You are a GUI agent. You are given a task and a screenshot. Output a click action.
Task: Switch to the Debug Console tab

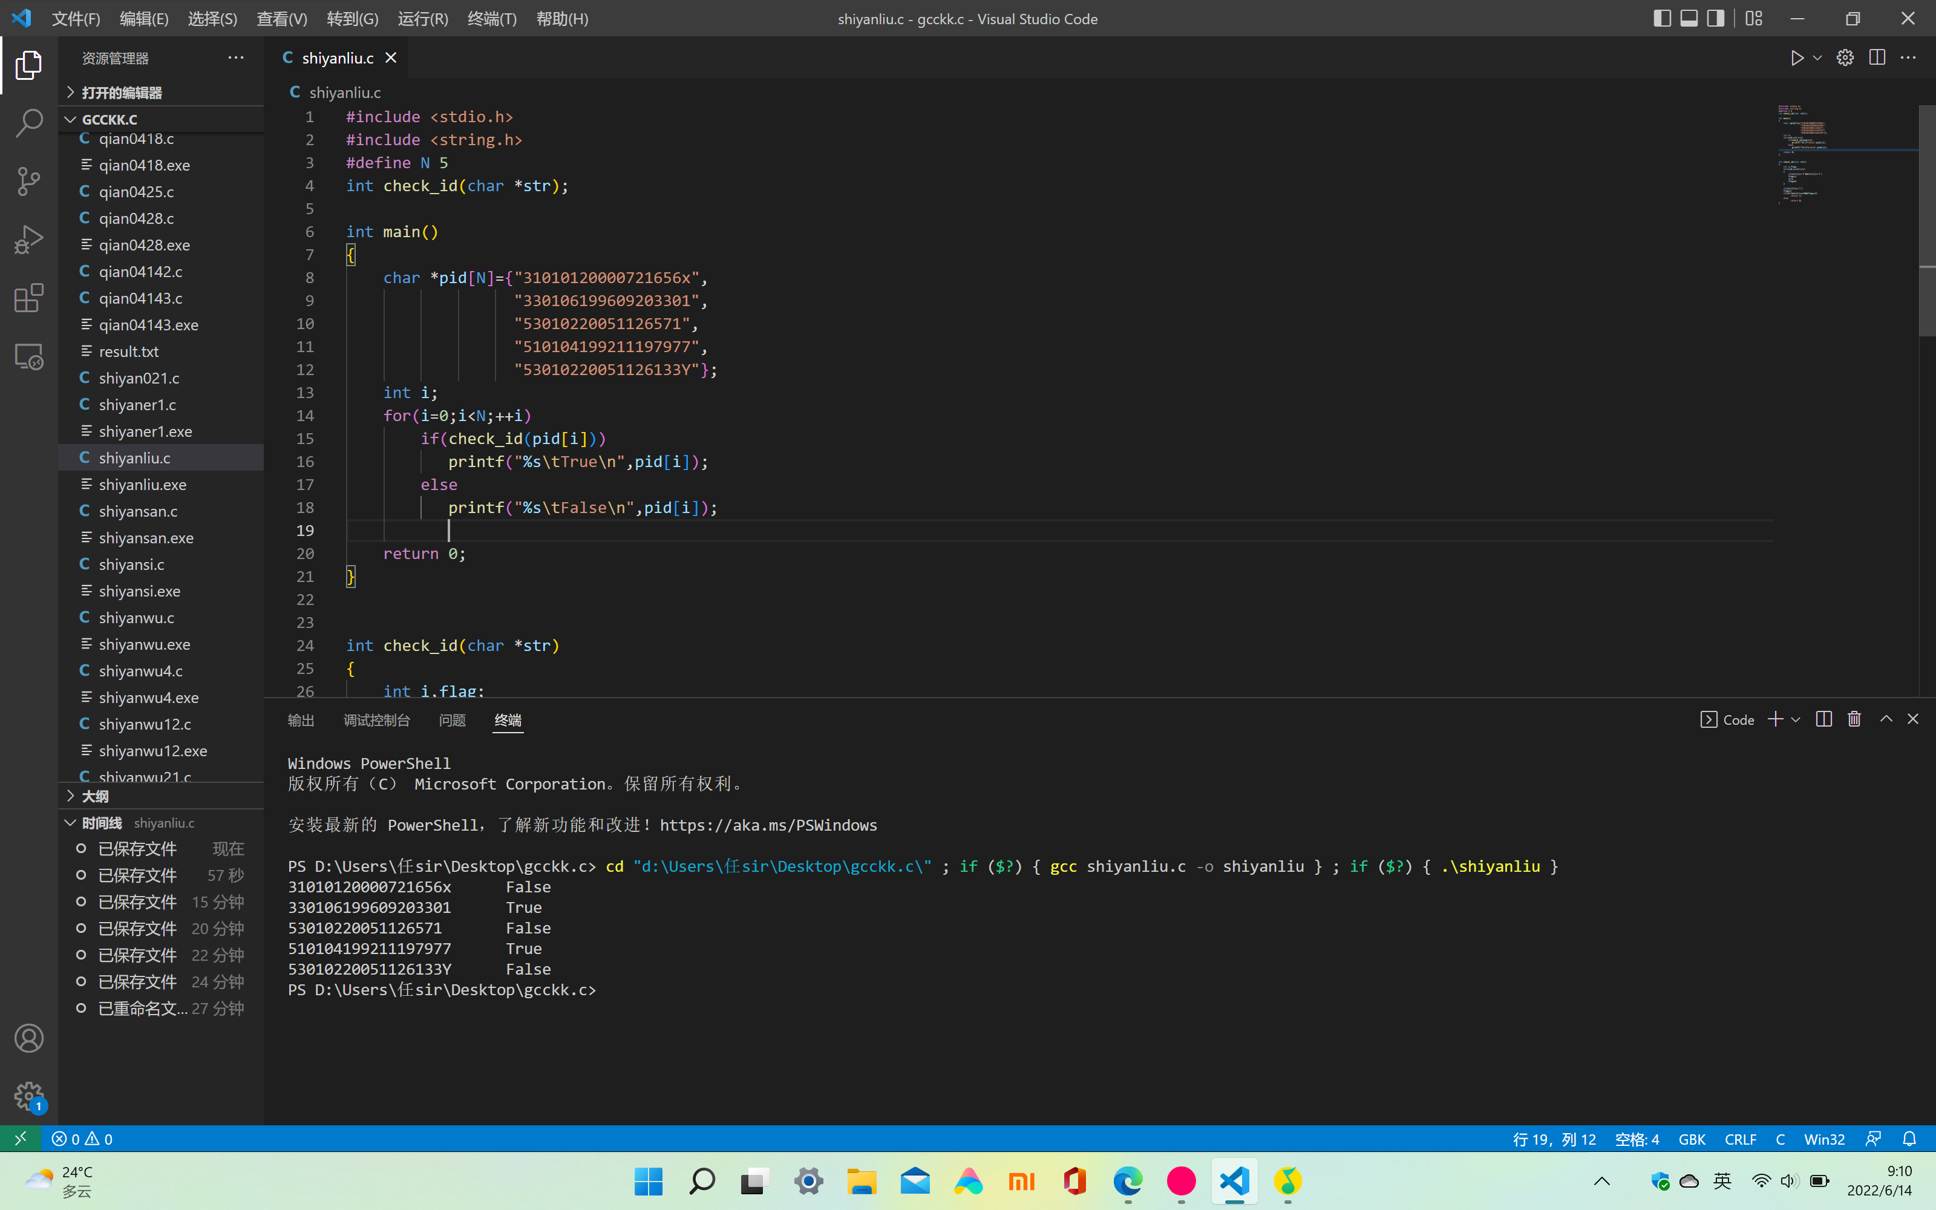coord(377,720)
